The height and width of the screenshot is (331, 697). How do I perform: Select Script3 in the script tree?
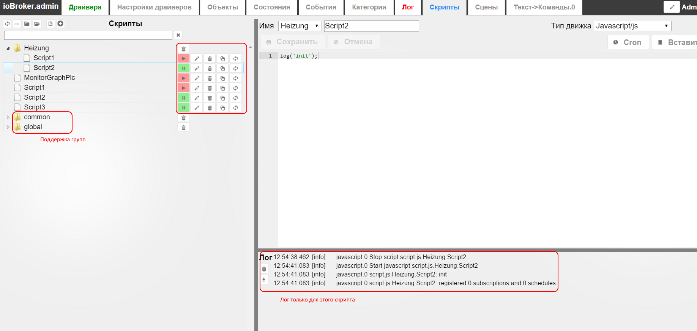35,107
